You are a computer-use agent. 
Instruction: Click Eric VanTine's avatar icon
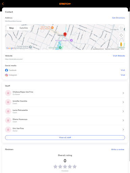click(8, 129)
